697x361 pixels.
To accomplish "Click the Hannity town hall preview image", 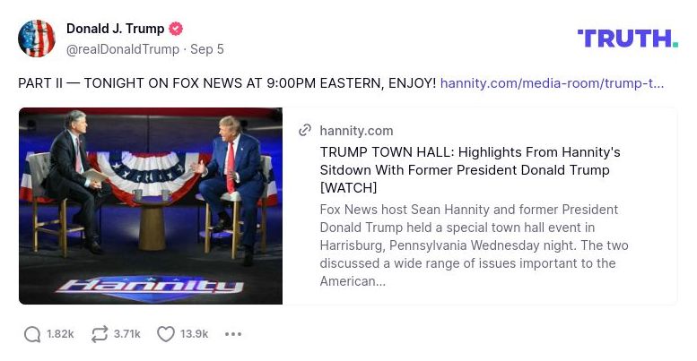I will 151,206.
